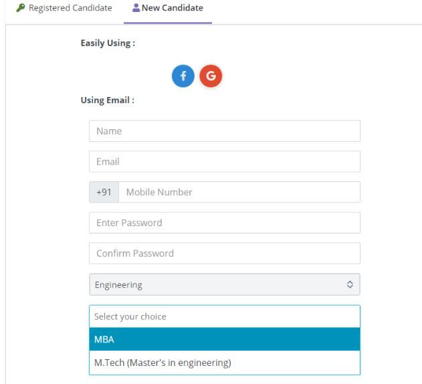Click the Confirm Password field
The width and height of the screenshot is (422, 384).
tap(224, 253)
